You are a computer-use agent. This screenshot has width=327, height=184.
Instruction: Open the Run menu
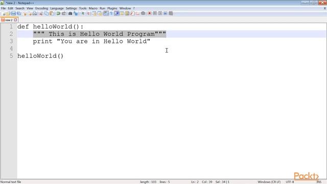pos(102,8)
